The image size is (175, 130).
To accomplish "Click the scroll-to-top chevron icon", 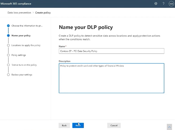I will (169, 127).
